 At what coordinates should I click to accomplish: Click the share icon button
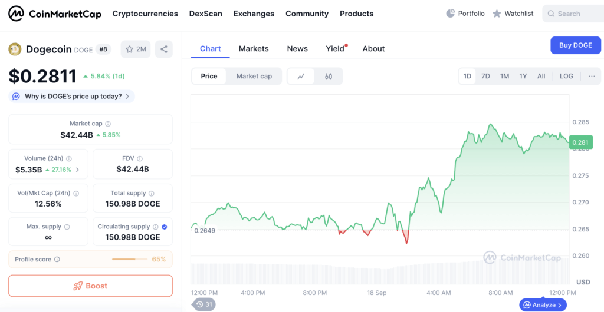coord(164,49)
